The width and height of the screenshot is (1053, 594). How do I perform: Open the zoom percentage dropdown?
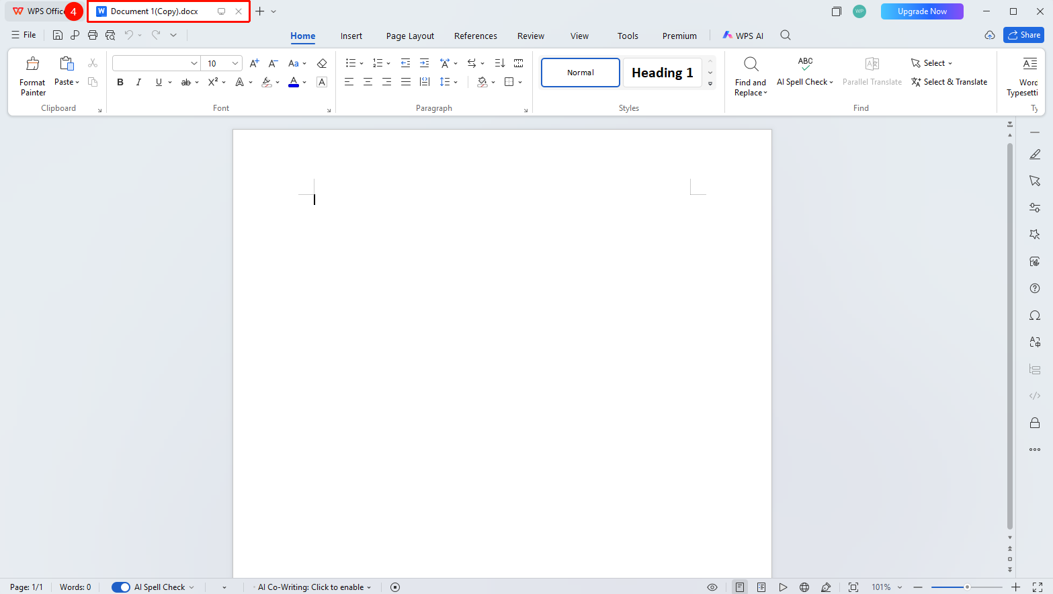[900, 587]
